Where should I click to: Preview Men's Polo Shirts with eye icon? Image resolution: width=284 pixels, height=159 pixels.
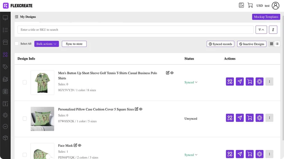pyautogui.click(x=172, y=73)
